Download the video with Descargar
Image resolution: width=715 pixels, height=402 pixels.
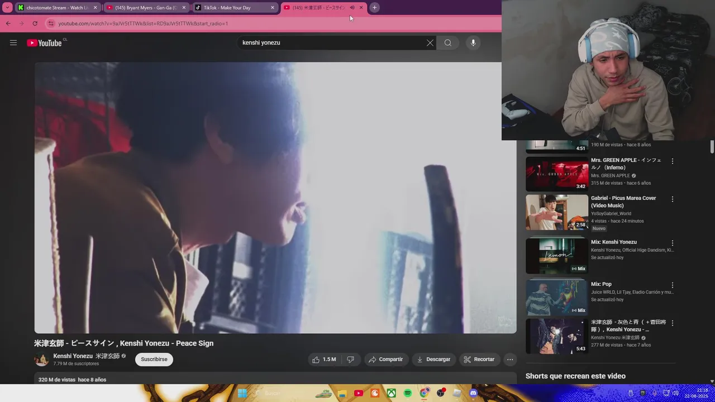tap(434, 360)
